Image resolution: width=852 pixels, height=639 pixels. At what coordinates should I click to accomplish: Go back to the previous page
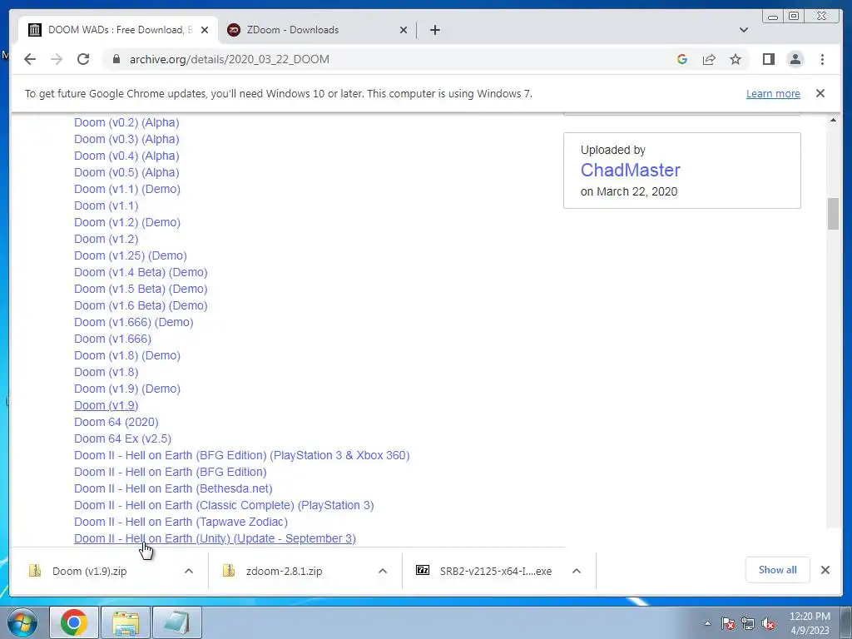pyautogui.click(x=30, y=59)
